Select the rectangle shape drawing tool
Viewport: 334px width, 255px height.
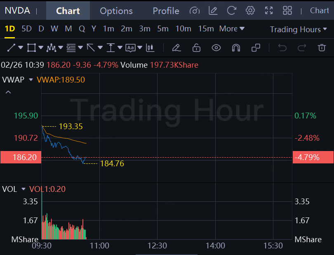point(31,48)
